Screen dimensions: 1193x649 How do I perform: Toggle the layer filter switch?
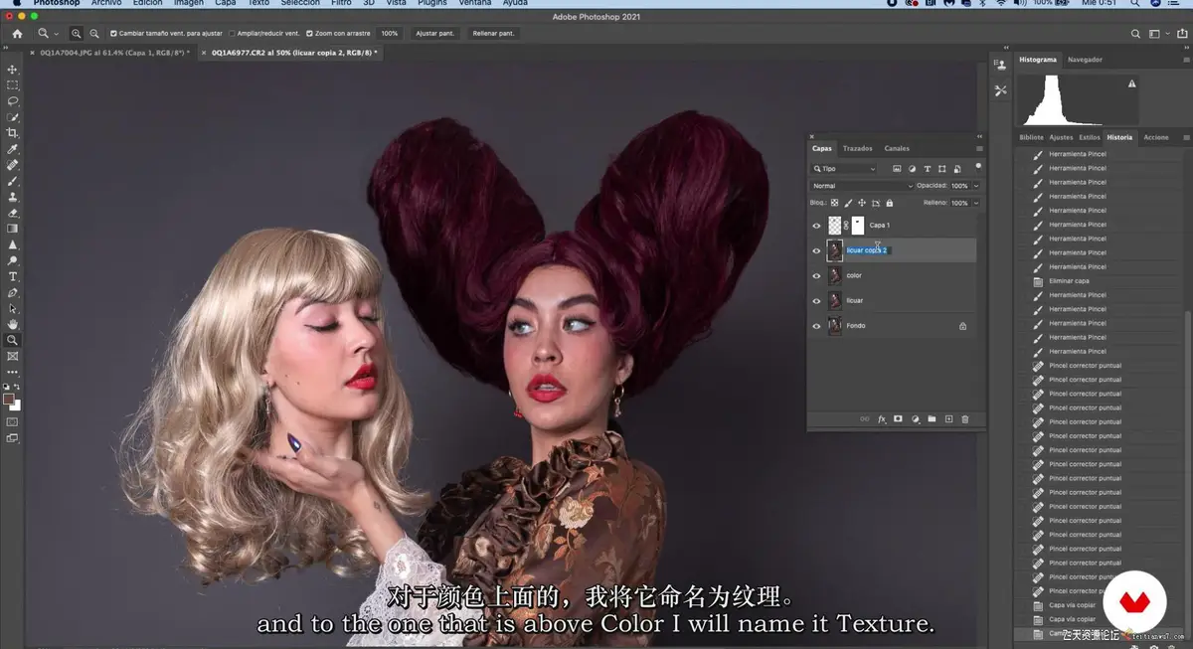tap(978, 166)
